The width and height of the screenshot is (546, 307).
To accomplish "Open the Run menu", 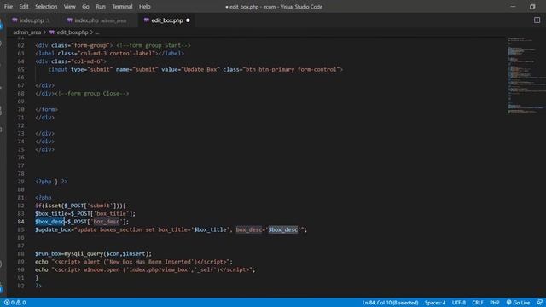I will tap(101, 7).
